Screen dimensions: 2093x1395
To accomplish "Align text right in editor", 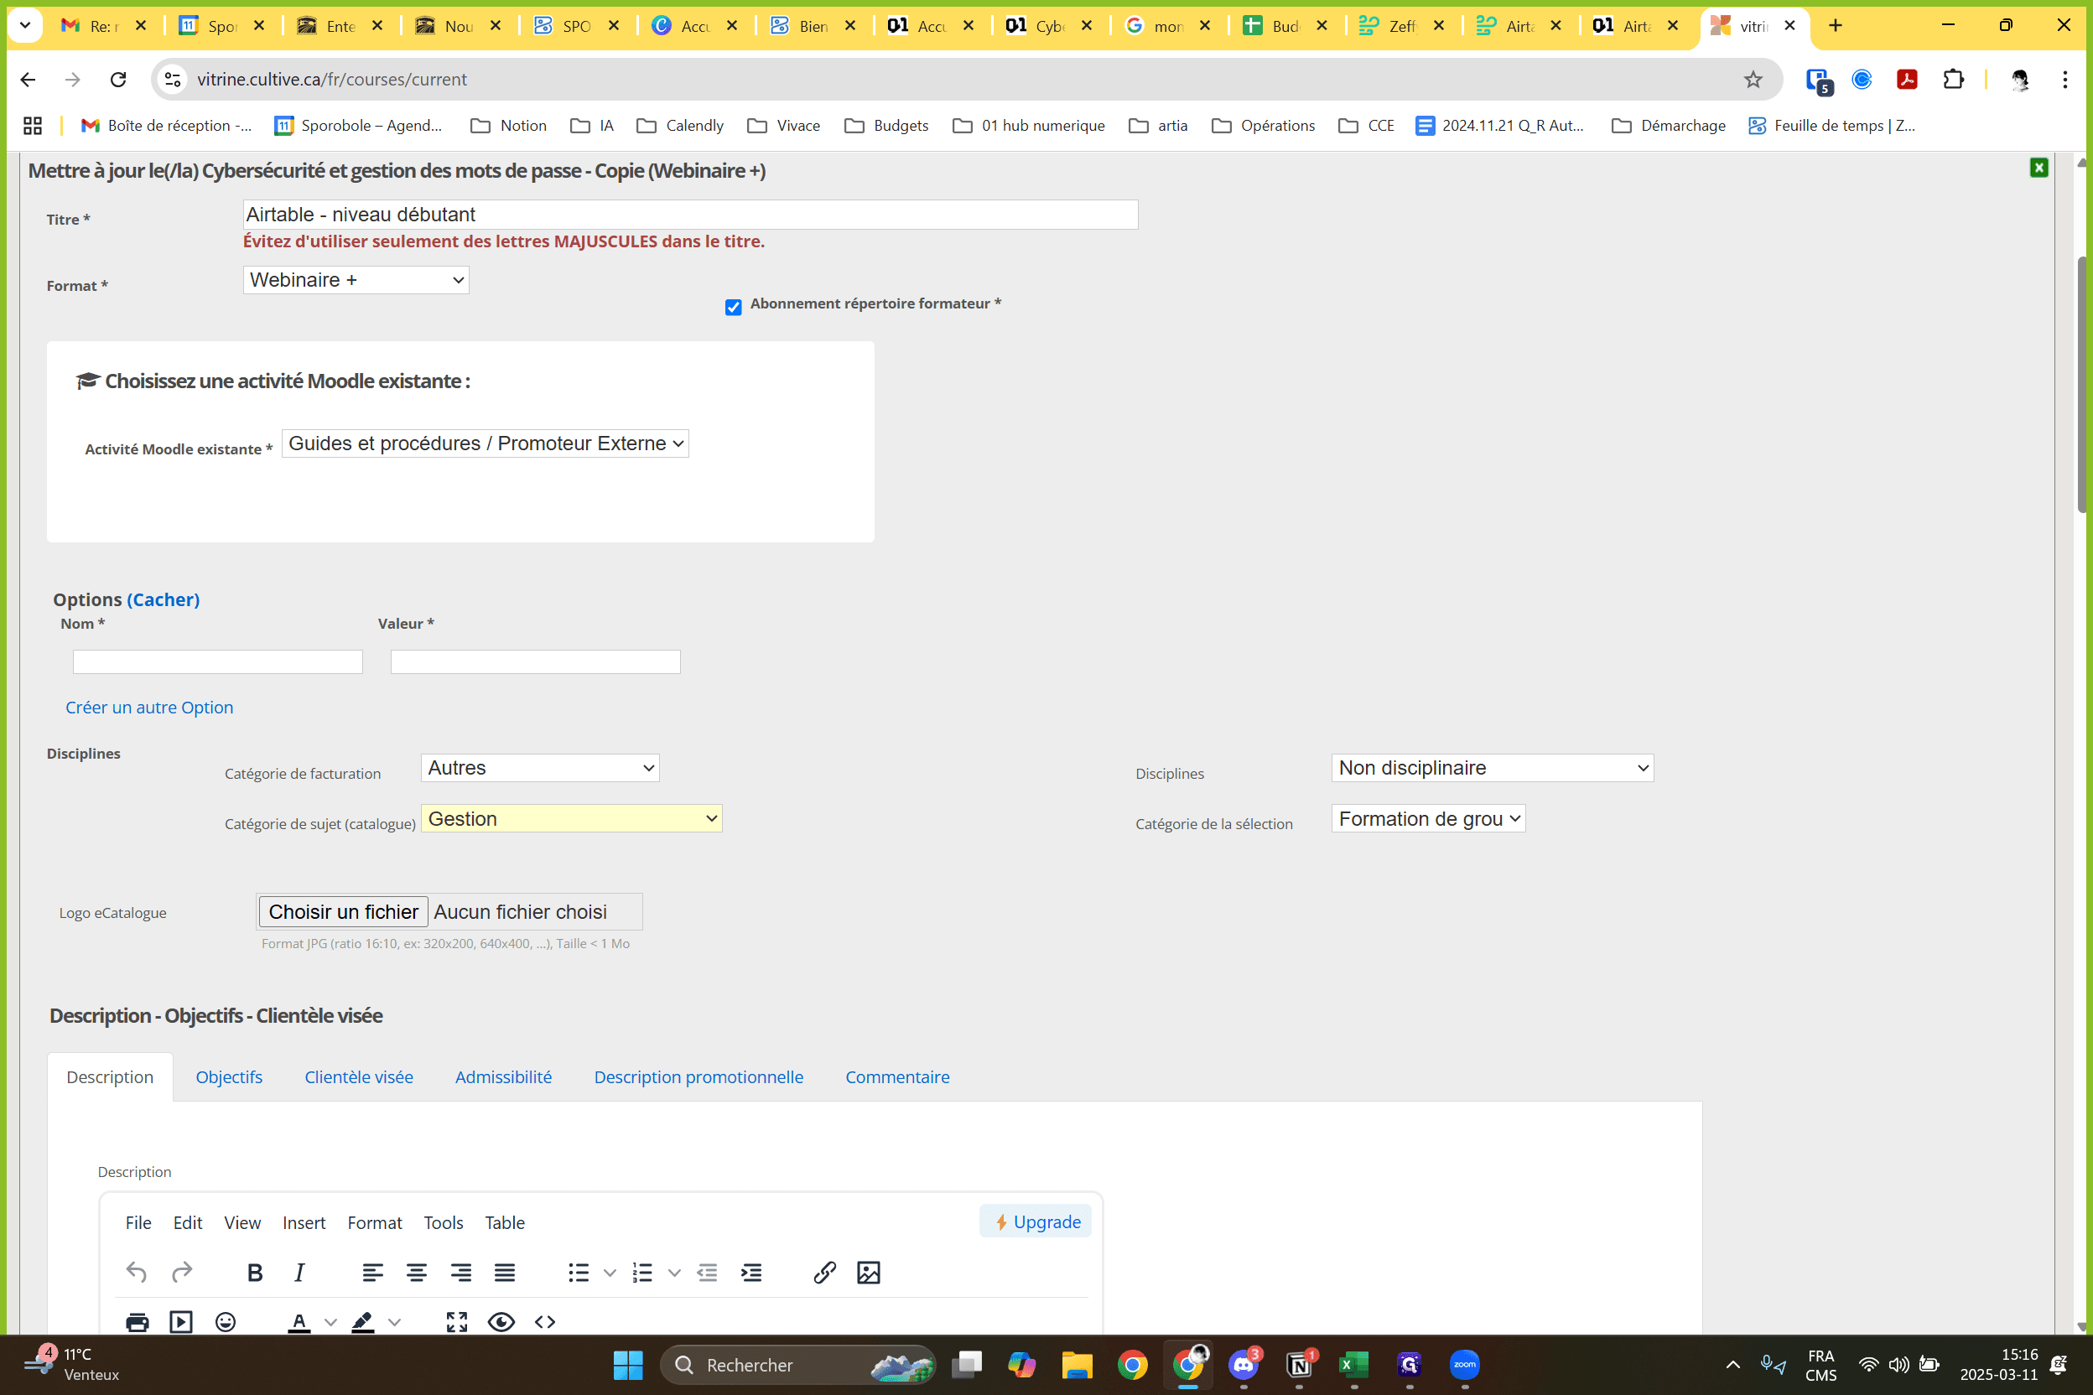I will click(461, 1273).
